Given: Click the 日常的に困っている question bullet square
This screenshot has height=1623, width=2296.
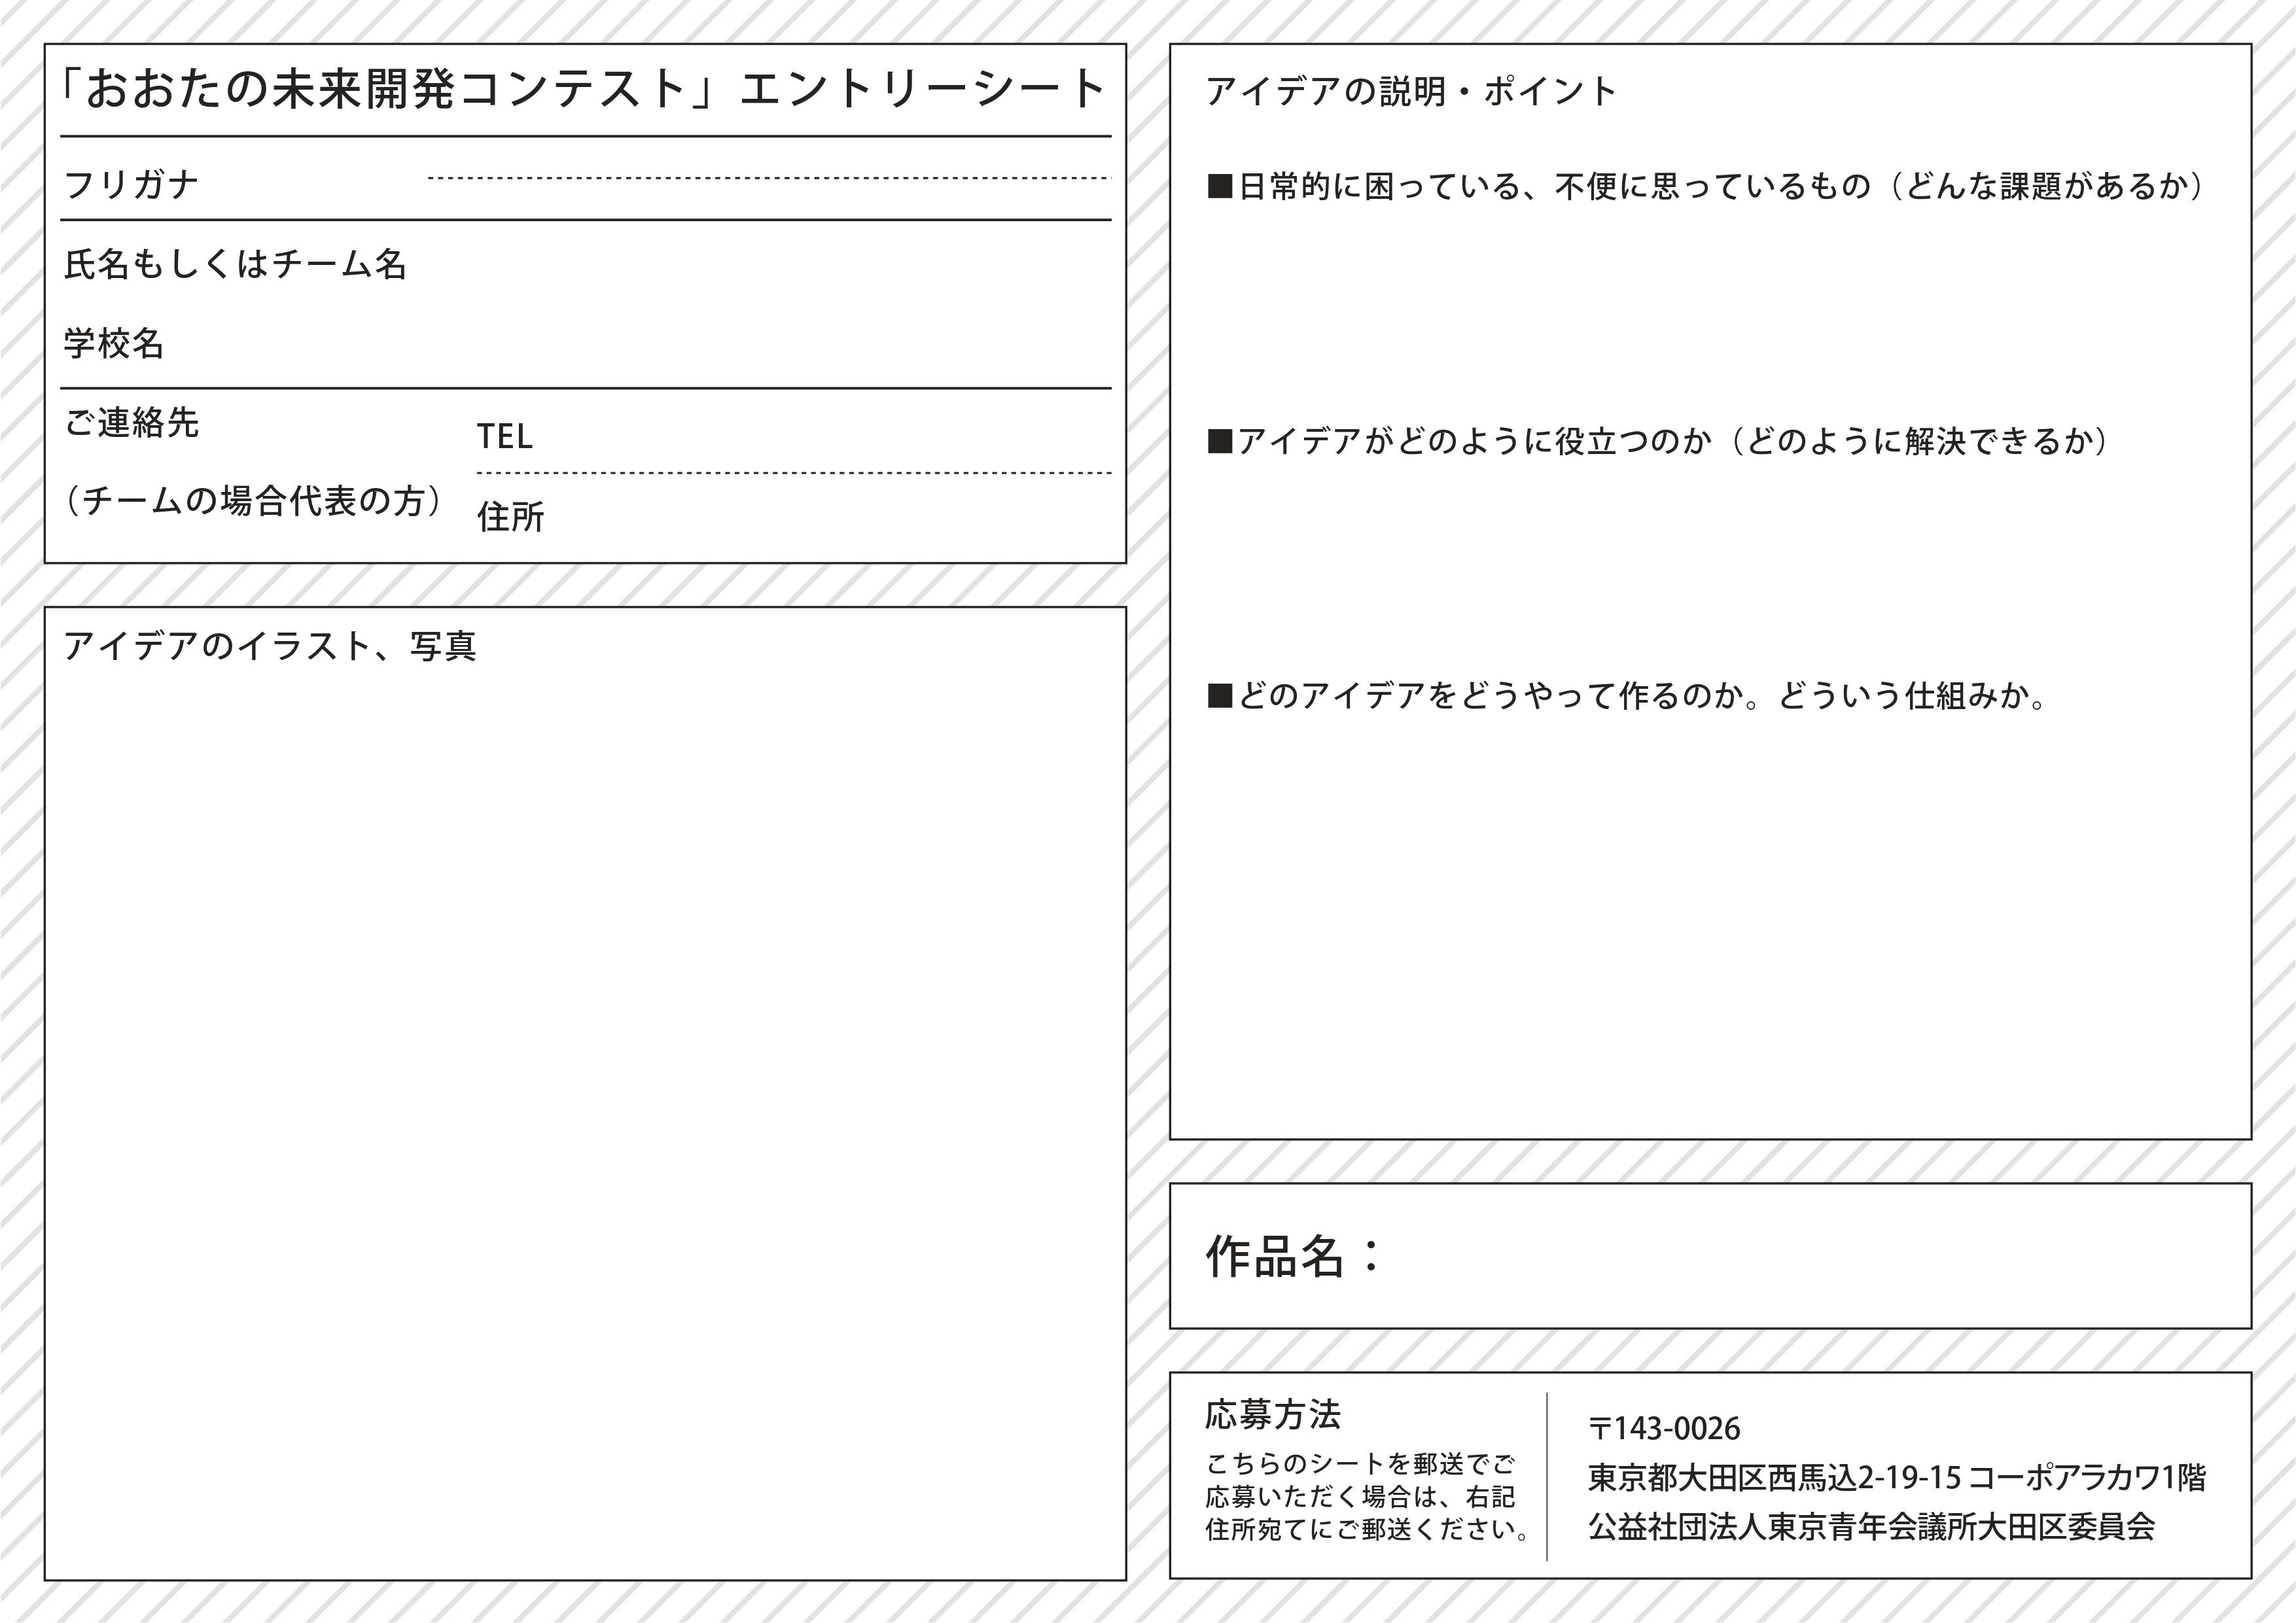Looking at the screenshot, I should (1219, 186).
